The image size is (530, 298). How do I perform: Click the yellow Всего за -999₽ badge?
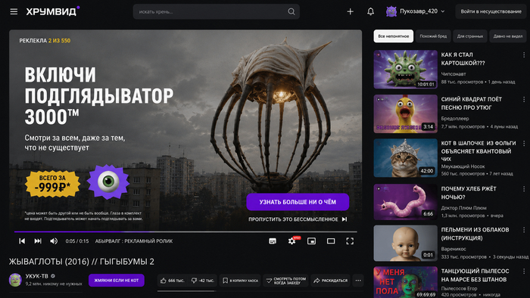(x=53, y=184)
